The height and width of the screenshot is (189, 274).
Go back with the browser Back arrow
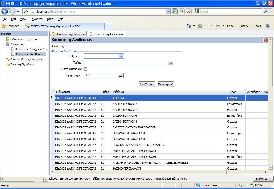coord(5,11)
